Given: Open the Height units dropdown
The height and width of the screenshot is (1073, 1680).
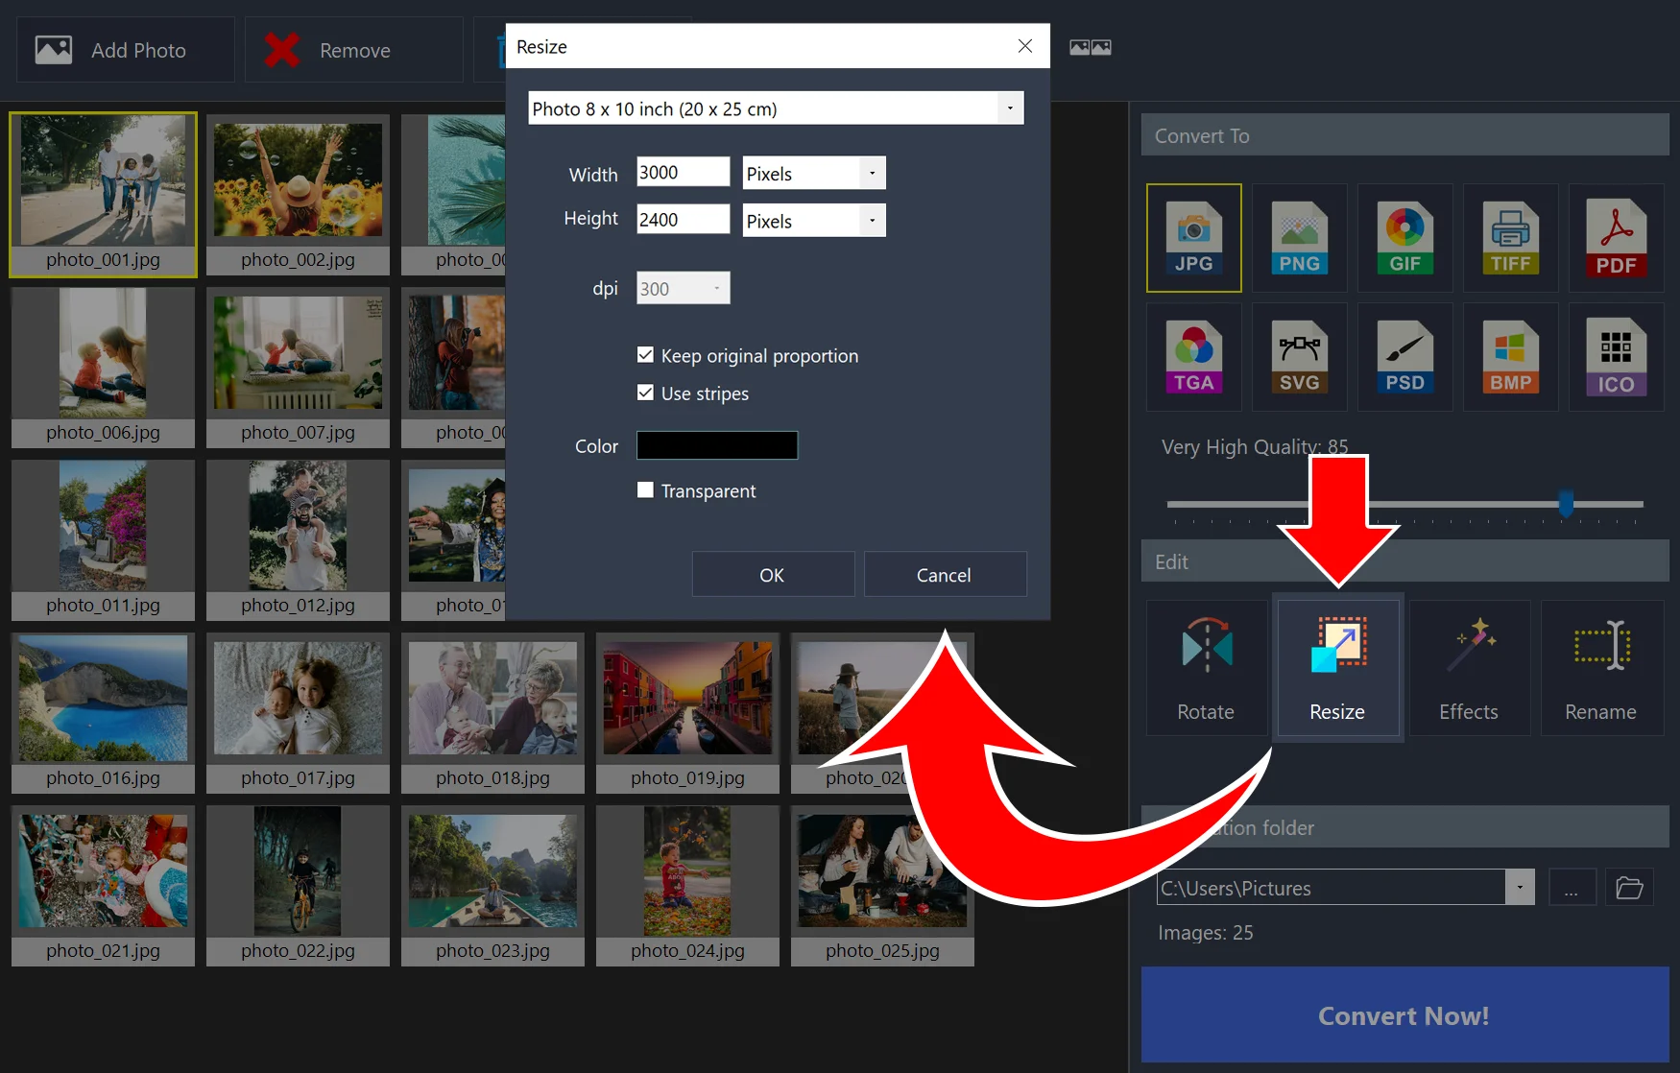Looking at the screenshot, I should coord(872,221).
